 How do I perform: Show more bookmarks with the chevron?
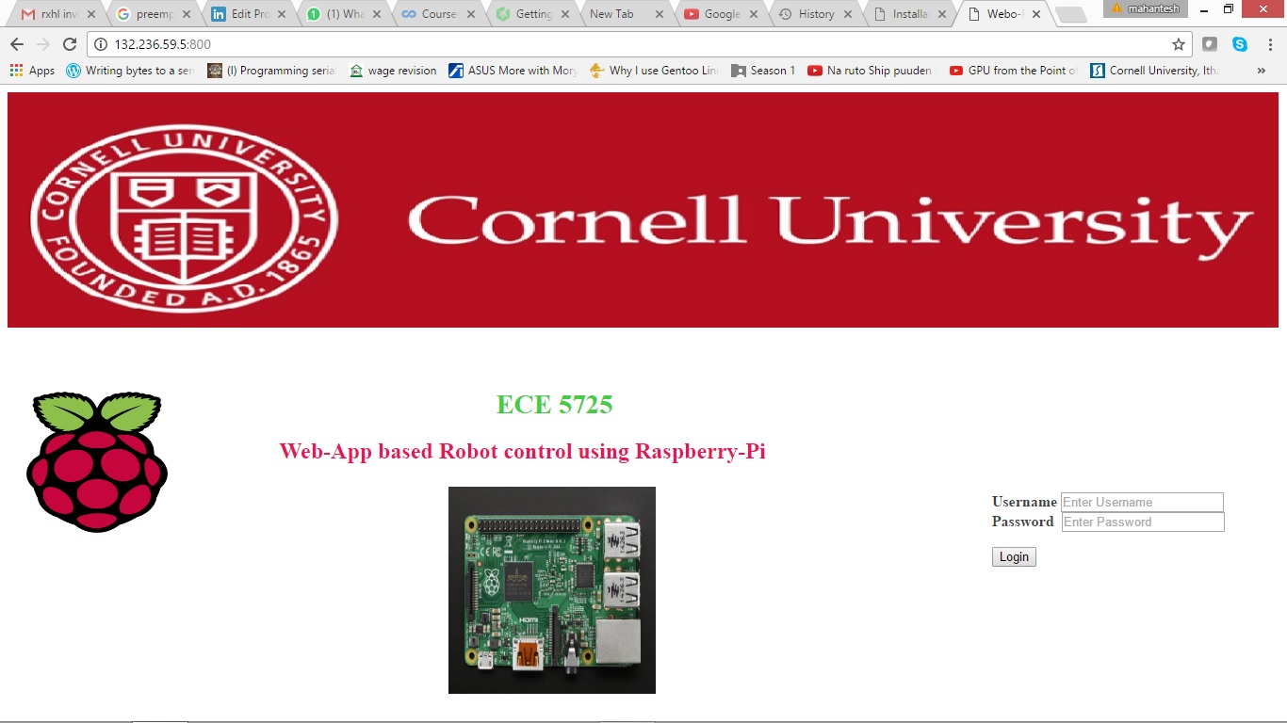coord(1262,71)
